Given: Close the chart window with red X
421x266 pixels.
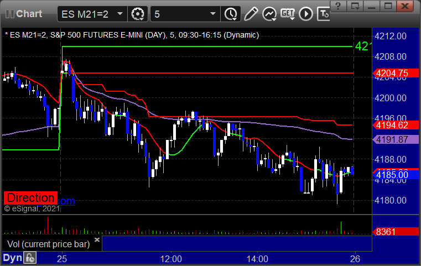Looking at the screenshot, I should [x=405, y=6].
